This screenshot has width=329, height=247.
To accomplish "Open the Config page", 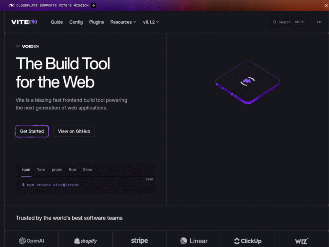I will [76, 22].
